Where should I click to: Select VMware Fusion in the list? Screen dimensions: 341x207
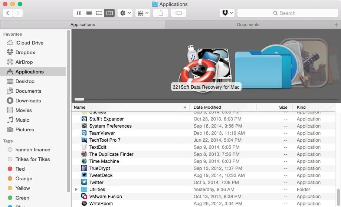(x=203, y=197)
